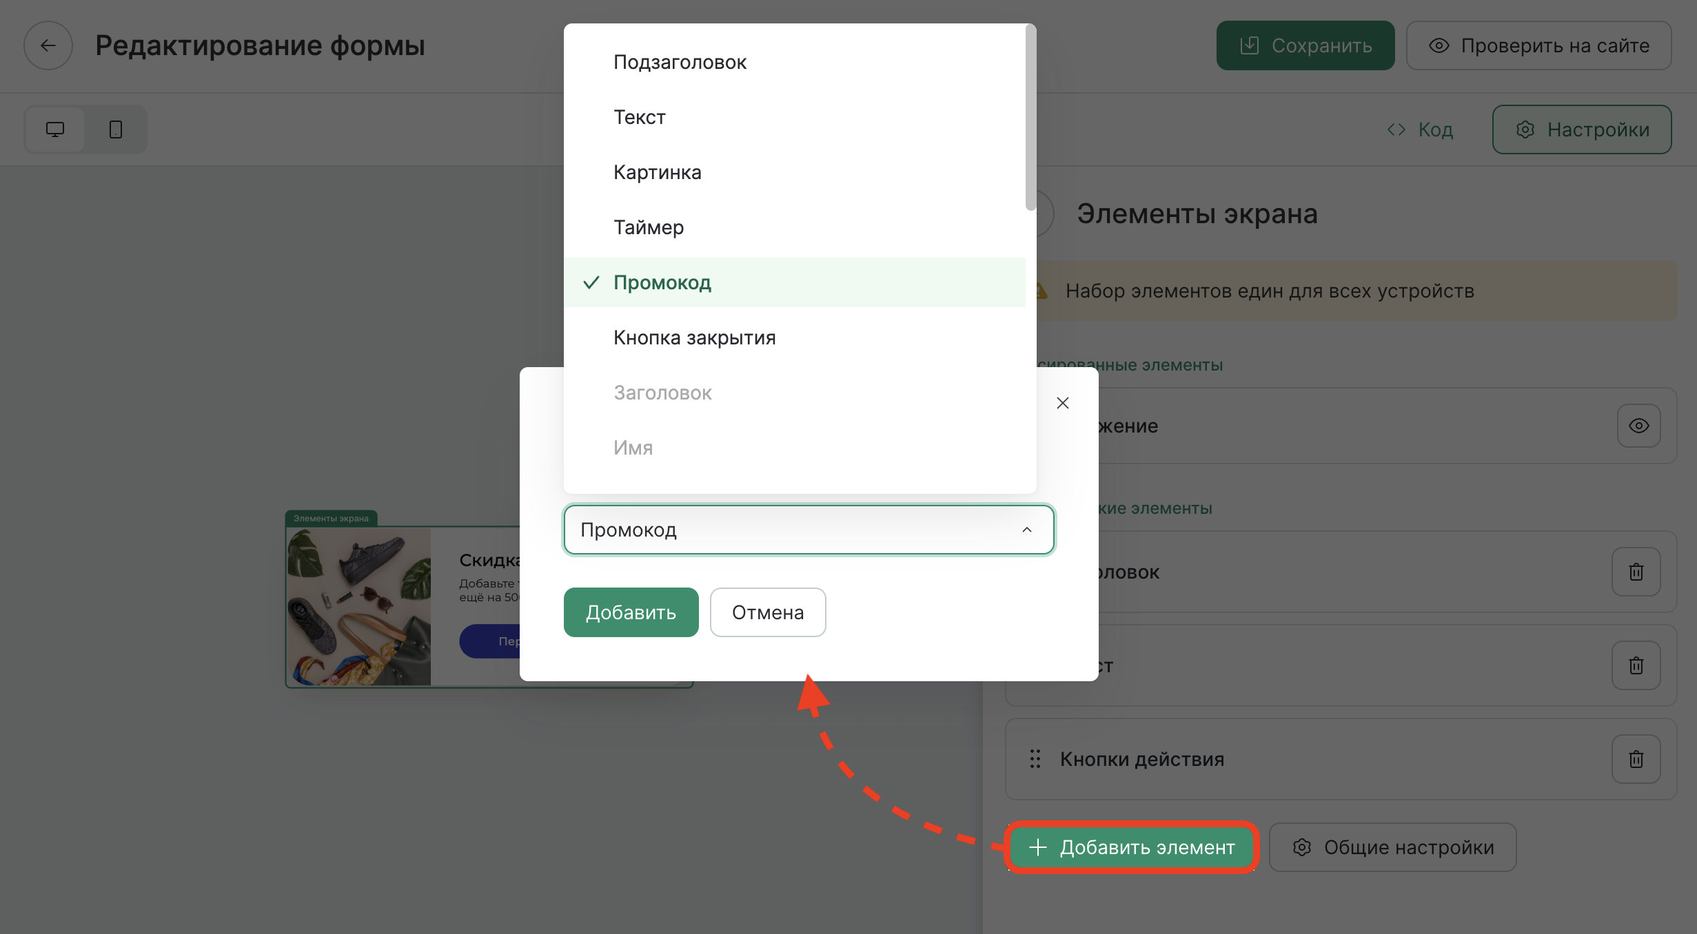Delete the Кнопки действия element
The height and width of the screenshot is (934, 1697).
[1636, 759]
